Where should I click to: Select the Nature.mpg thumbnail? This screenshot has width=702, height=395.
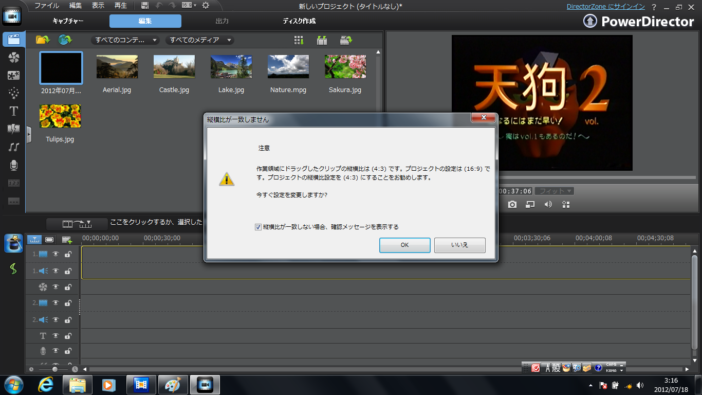tap(288, 66)
